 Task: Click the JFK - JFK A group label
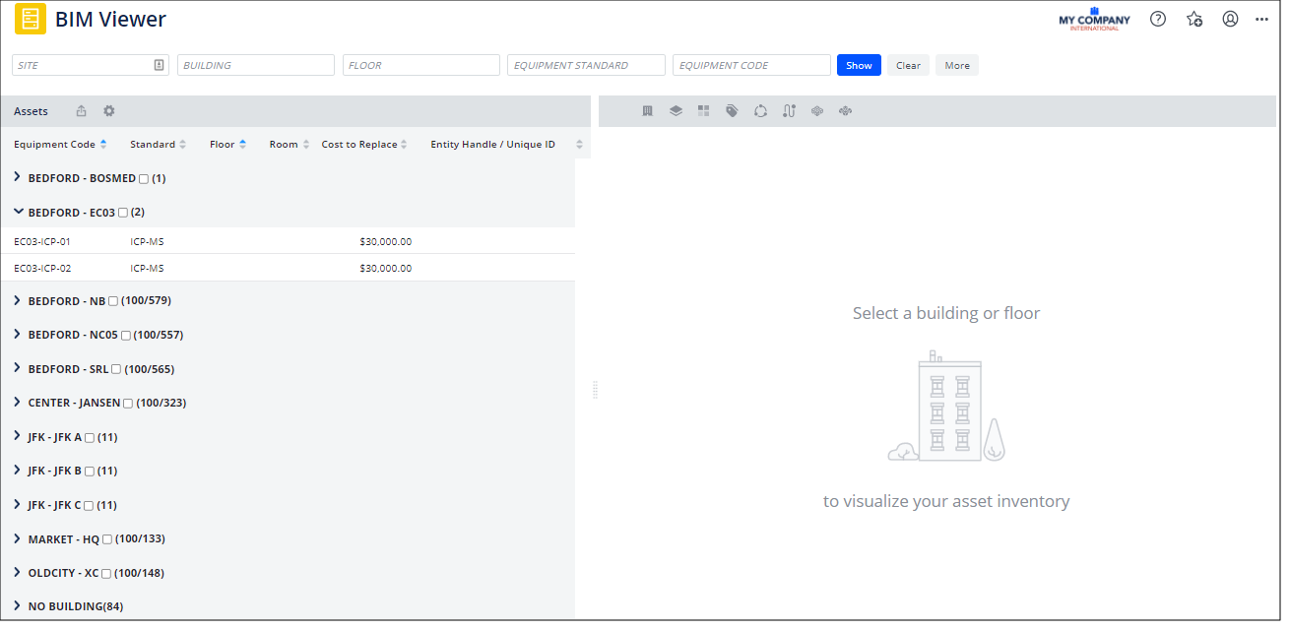point(55,437)
